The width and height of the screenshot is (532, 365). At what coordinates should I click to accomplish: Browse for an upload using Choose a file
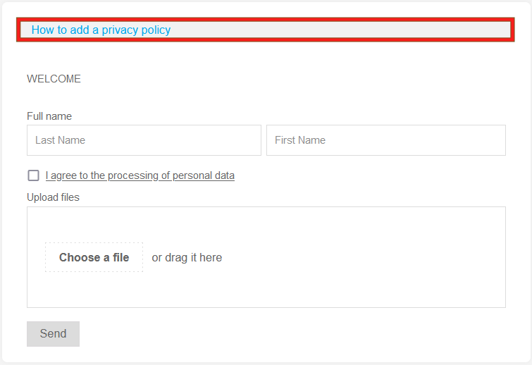click(x=94, y=258)
